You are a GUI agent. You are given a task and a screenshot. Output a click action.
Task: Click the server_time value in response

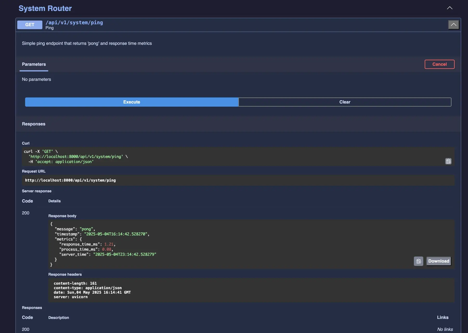[125, 254]
